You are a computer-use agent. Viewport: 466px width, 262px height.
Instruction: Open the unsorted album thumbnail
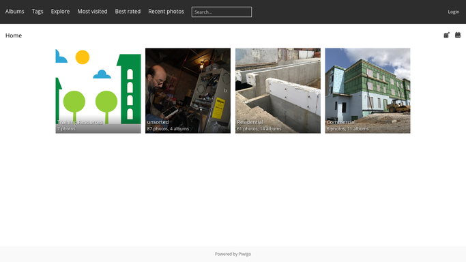tap(188, 91)
